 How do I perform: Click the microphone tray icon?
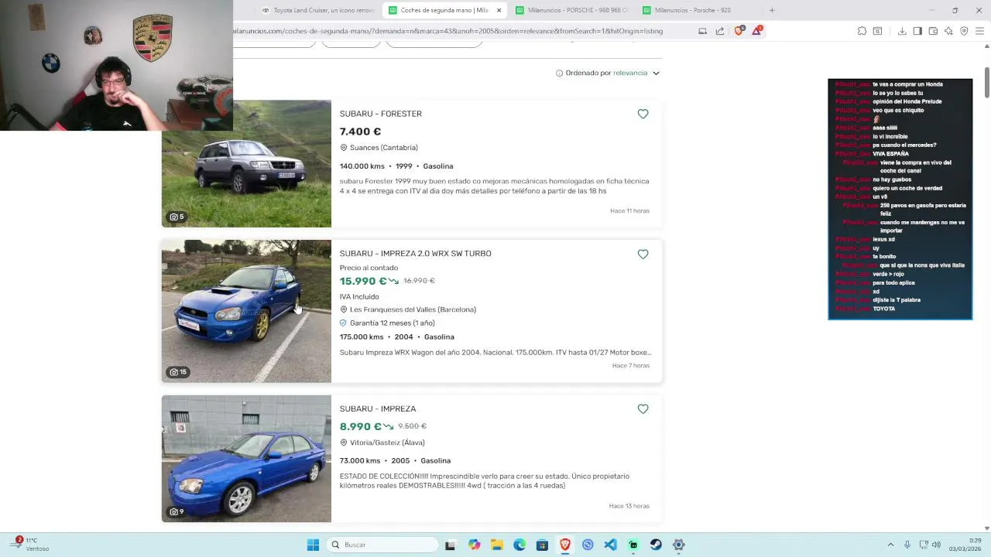(x=907, y=545)
